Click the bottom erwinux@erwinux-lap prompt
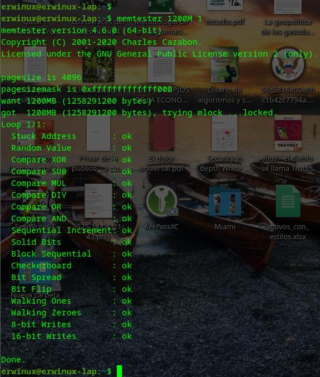The width and height of the screenshot is (320, 377). click(57, 372)
